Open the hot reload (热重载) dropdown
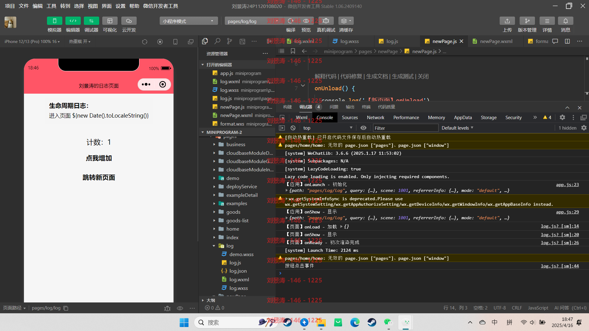This screenshot has height=331, width=589. [80, 41]
